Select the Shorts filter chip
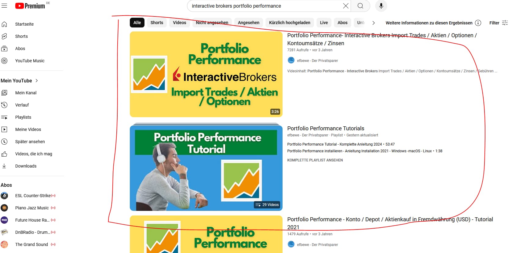The height and width of the screenshot is (253, 519). (157, 23)
